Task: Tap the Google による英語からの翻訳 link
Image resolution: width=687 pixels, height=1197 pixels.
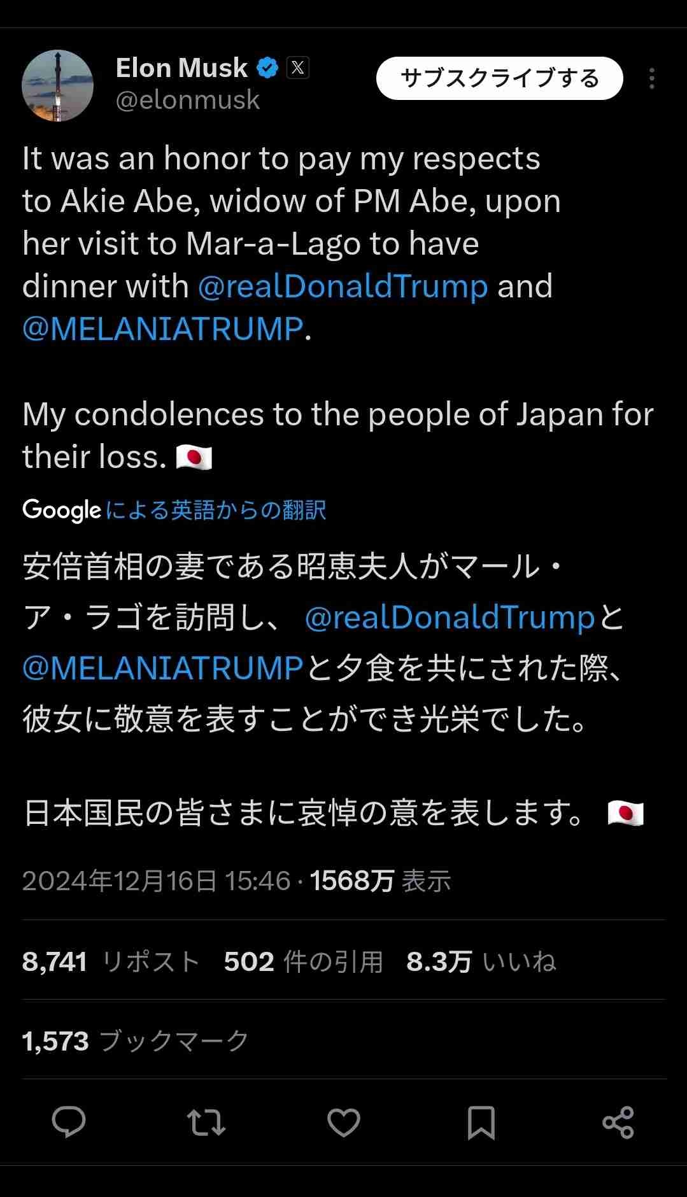Action: coord(215,510)
